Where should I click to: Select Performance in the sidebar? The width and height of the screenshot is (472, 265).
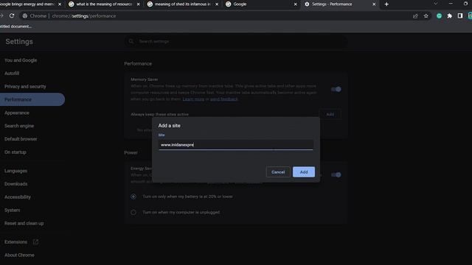[x=32, y=99]
